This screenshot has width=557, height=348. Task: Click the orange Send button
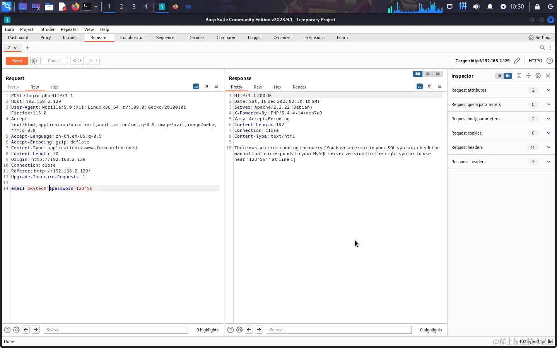coord(17,61)
